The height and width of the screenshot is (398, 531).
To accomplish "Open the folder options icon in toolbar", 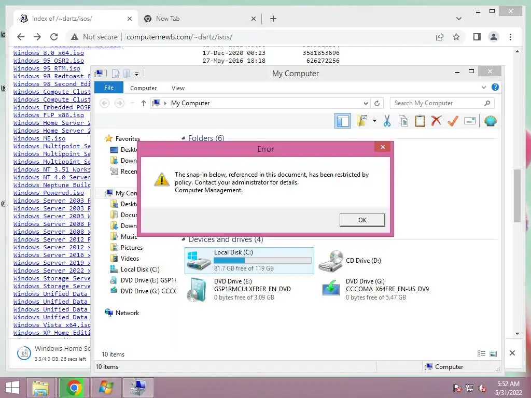I will (362, 121).
